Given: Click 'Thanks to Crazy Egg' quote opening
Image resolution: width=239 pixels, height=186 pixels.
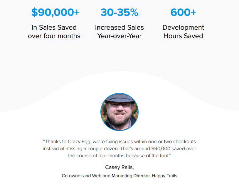Looking at the screenshot, I should click(67, 141).
